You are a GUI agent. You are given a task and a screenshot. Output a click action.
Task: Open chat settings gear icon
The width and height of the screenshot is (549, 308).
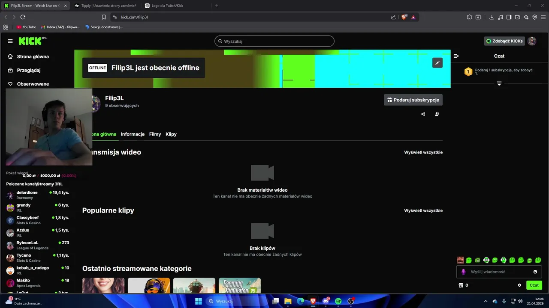click(x=519, y=285)
